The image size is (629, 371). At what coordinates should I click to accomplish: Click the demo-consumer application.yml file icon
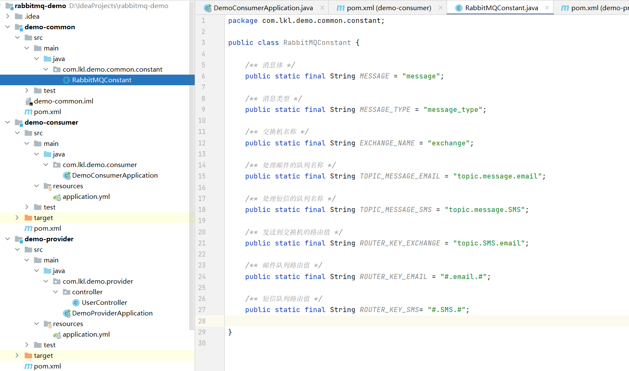pos(57,197)
